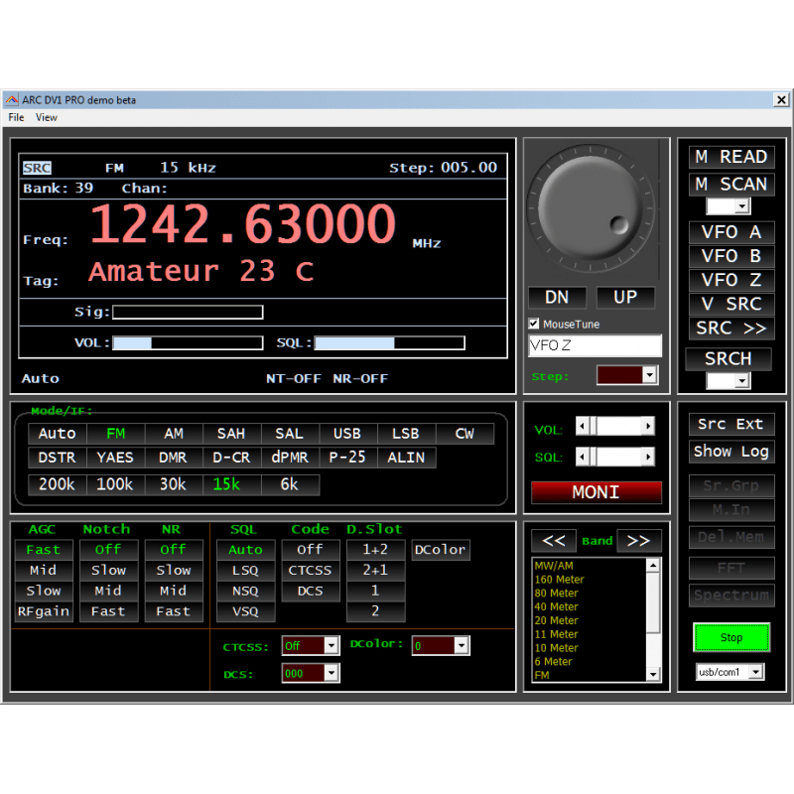The image size is (794, 794).
Task: Click the band next >> button
Action: 639,540
